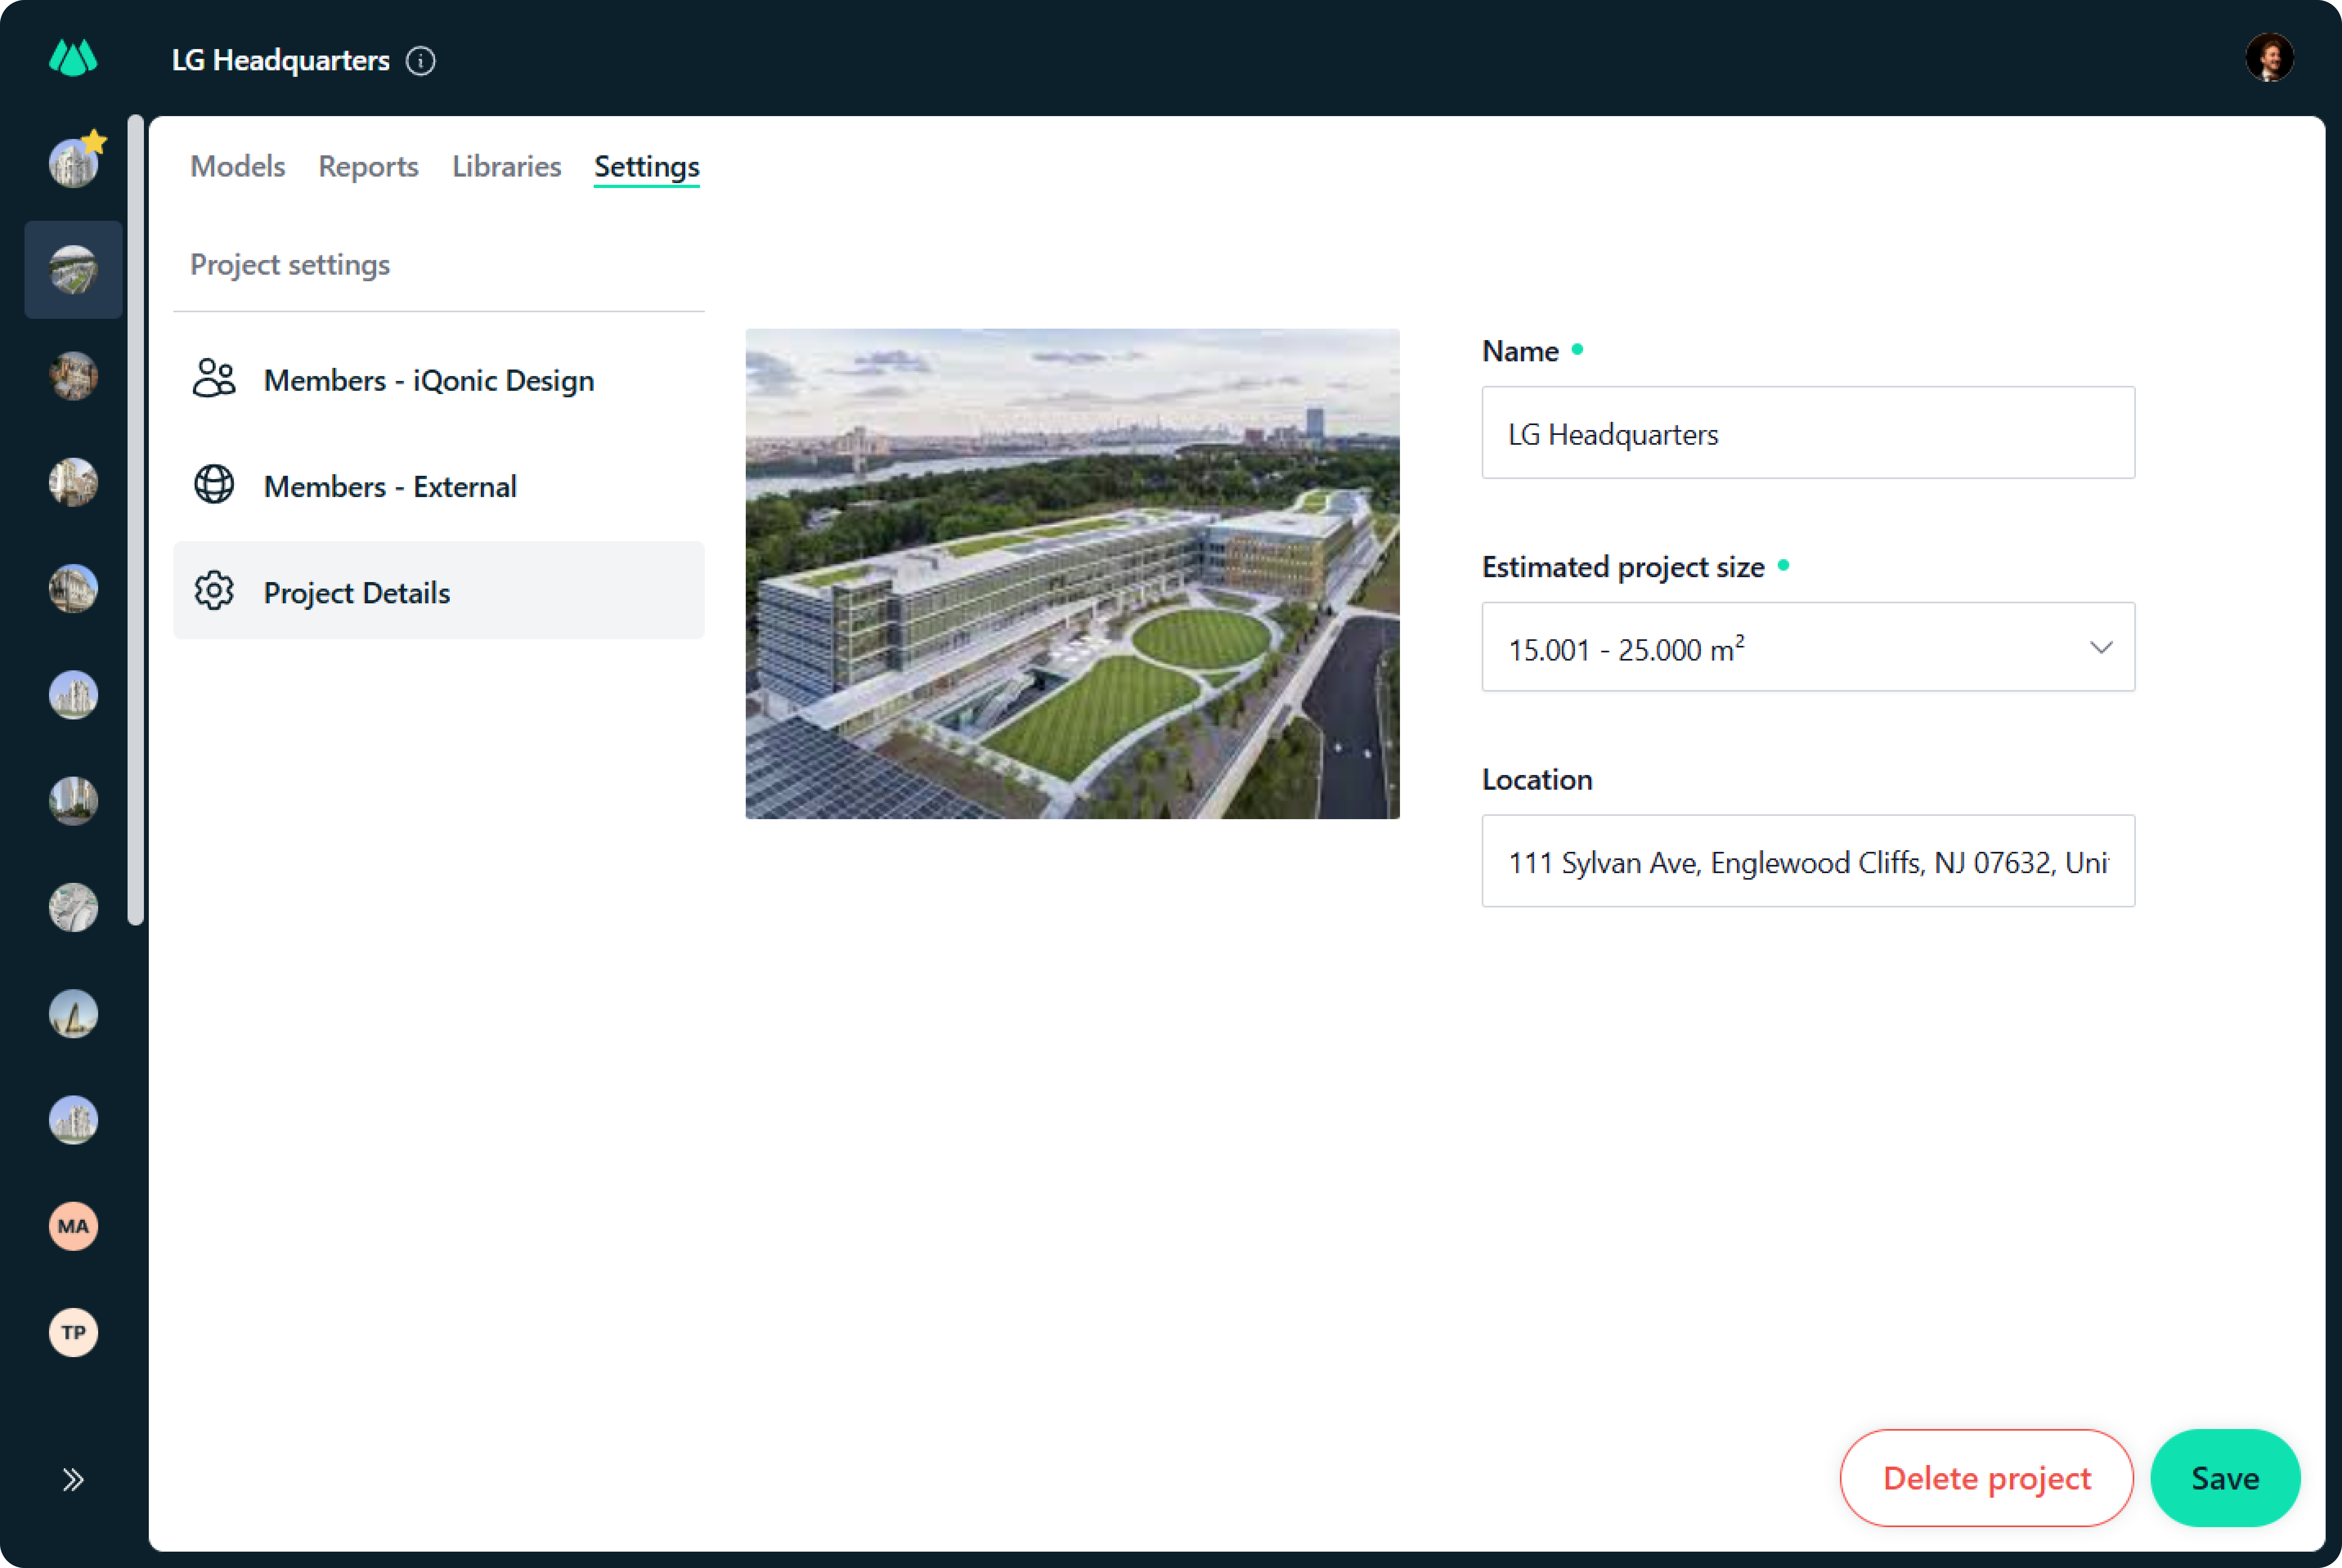
Task: Click the project cover photo
Action: [x=1072, y=574]
